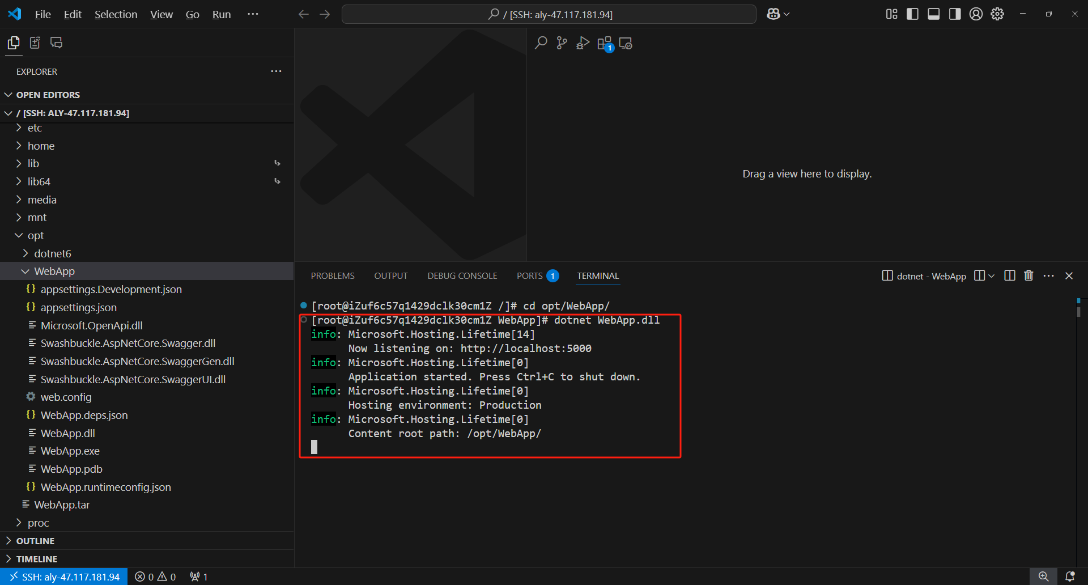Click the errors and warnings status item
Viewport: 1088px width, 585px height.
click(x=155, y=576)
